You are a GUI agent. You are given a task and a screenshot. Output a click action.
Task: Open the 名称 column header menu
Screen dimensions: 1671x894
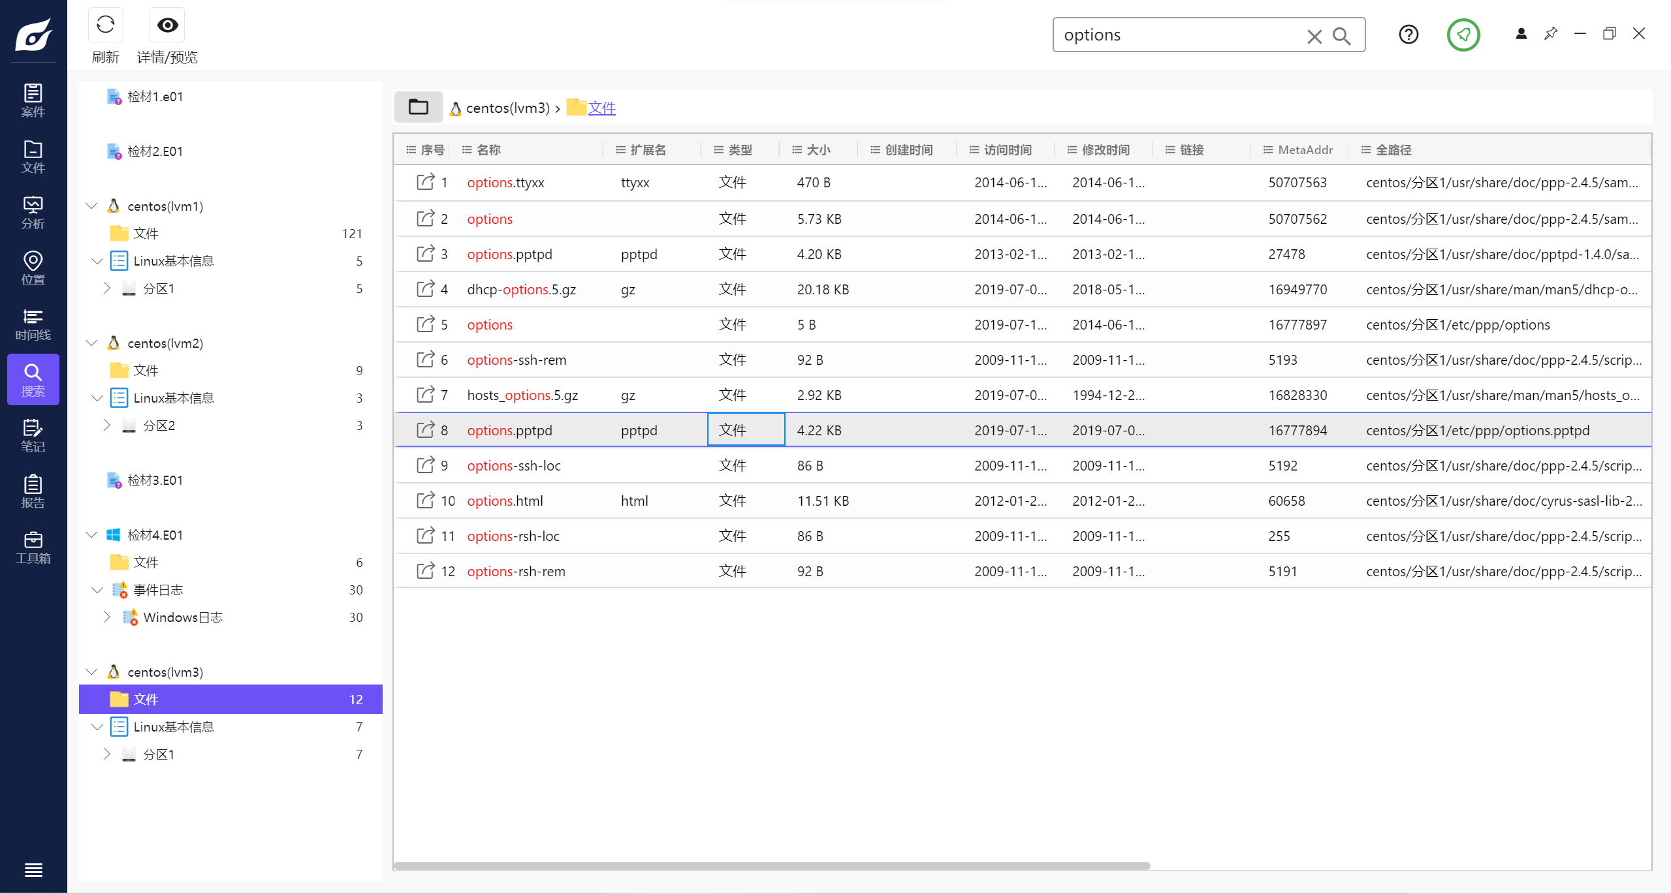[x=467, y=150]
